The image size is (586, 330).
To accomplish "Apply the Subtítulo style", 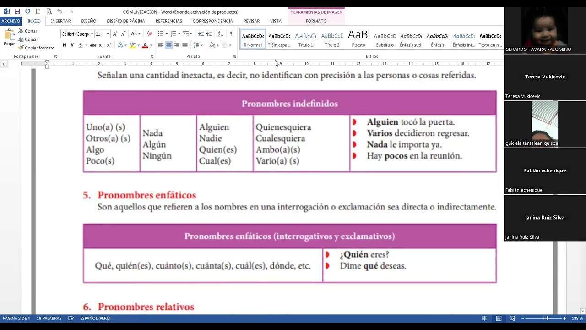I will coord(385,39).
